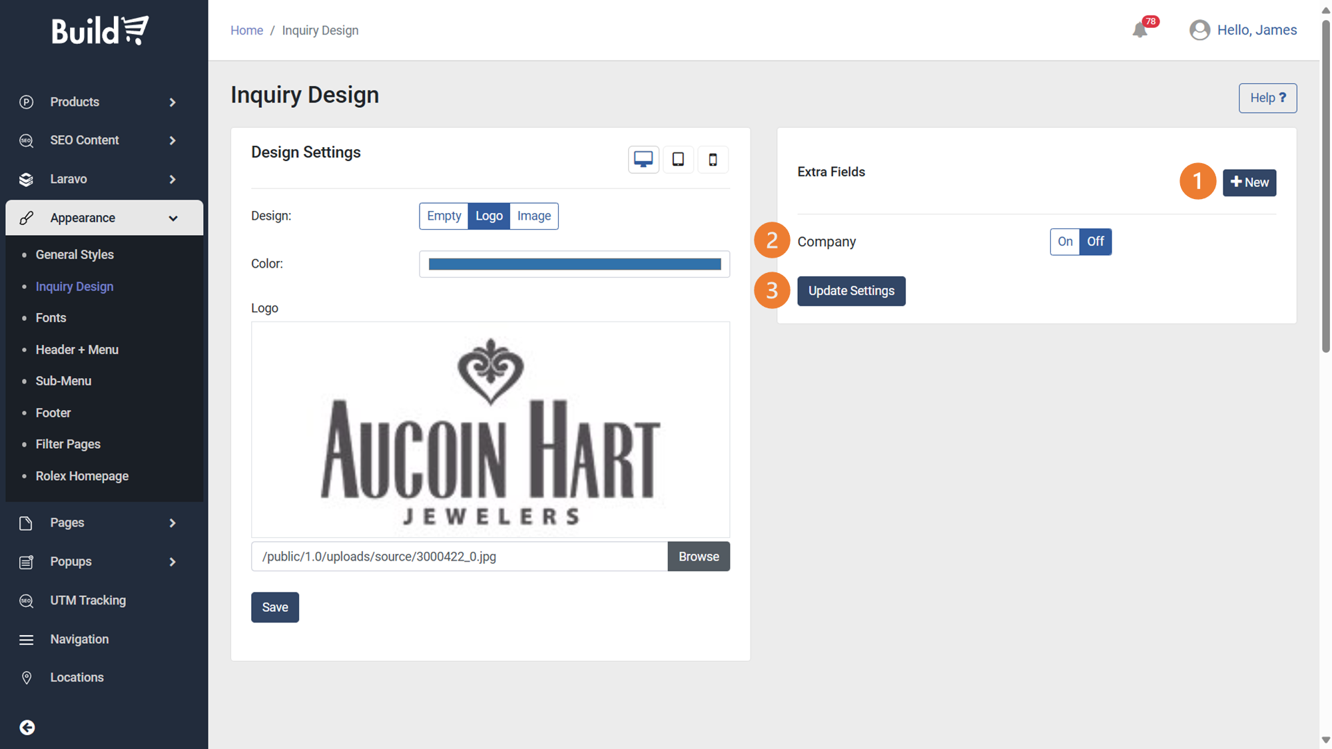Collapse sidebar using the back arrow icon
This screenshot has height=749, width=1332.
tap(27, 728)
